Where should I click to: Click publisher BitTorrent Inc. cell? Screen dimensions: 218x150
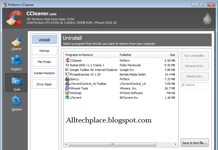click(x=129, y=98)
